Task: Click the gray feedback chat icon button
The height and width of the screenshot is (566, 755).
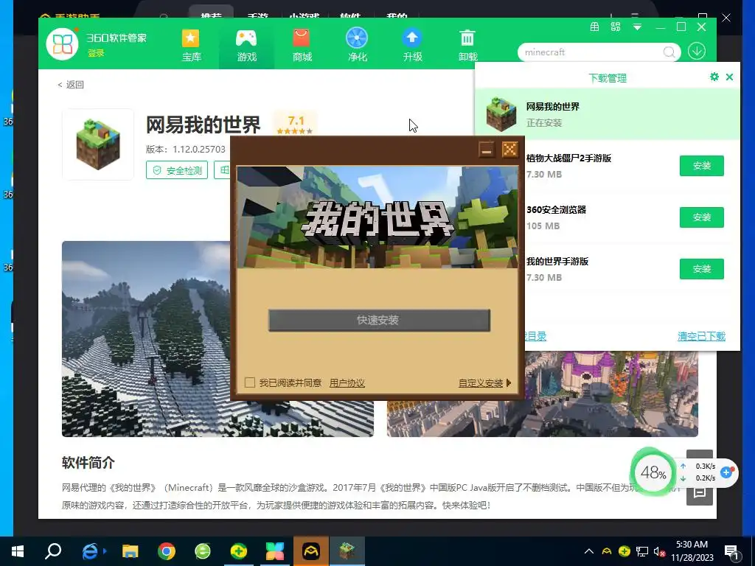Action: coord(699,492)
